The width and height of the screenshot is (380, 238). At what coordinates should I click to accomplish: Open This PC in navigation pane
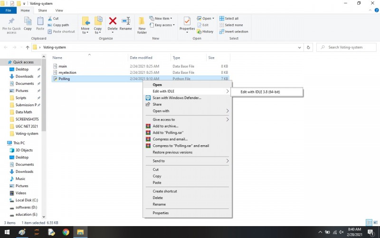point(19,143)
